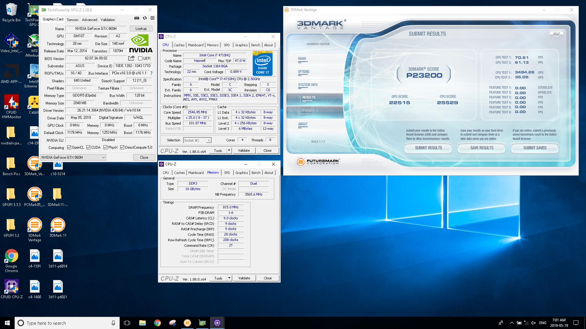This screenshot has height=329, width=586.
Task: Open Bench tab in lower CPU-Z window
Action: click(x=256, y=173)
